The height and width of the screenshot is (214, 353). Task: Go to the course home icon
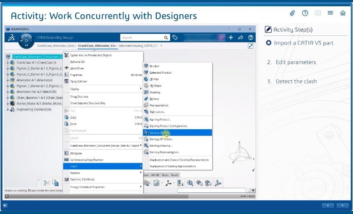click(x=343, y=13)
